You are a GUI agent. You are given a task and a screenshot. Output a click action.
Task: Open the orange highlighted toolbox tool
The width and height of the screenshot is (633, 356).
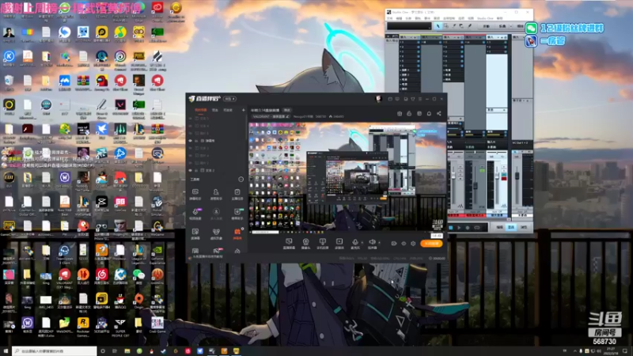point(237,233)
